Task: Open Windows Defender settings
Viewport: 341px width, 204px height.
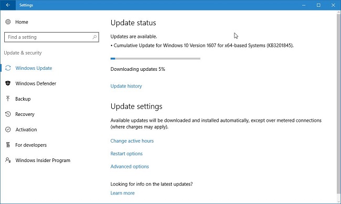Action: (x=36, y=83)
